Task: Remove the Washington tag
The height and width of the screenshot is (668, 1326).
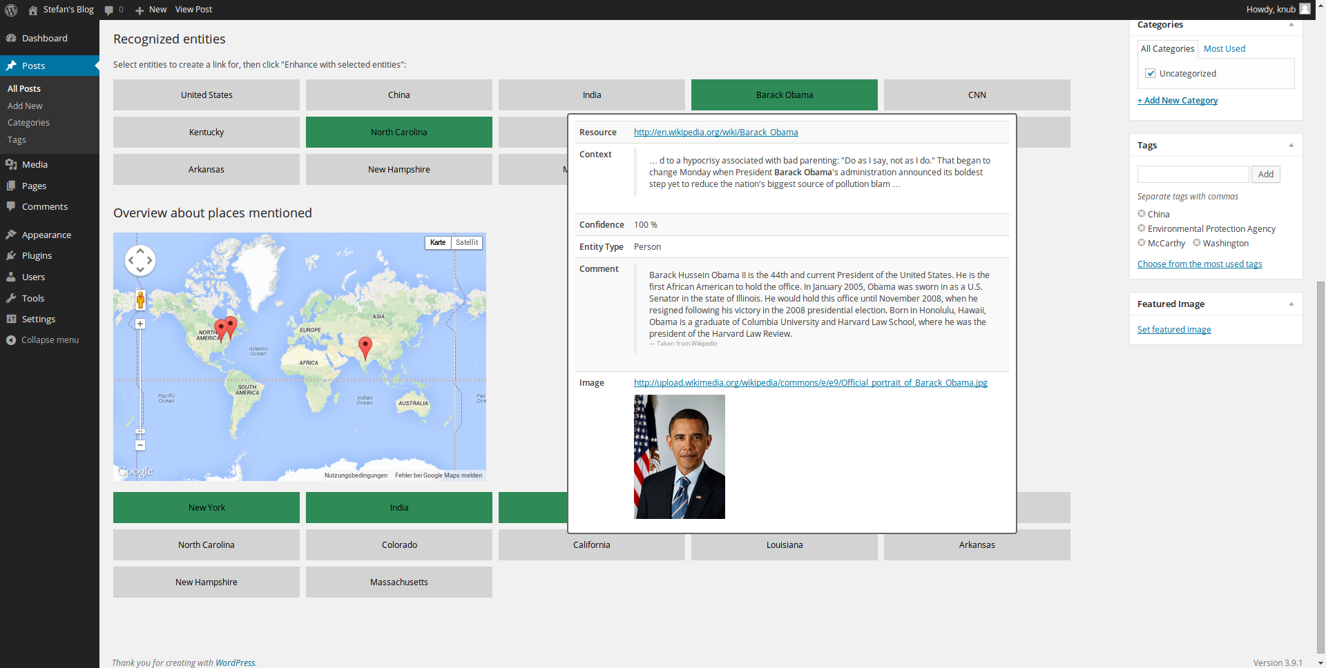Action: [x=1197, y=243]
